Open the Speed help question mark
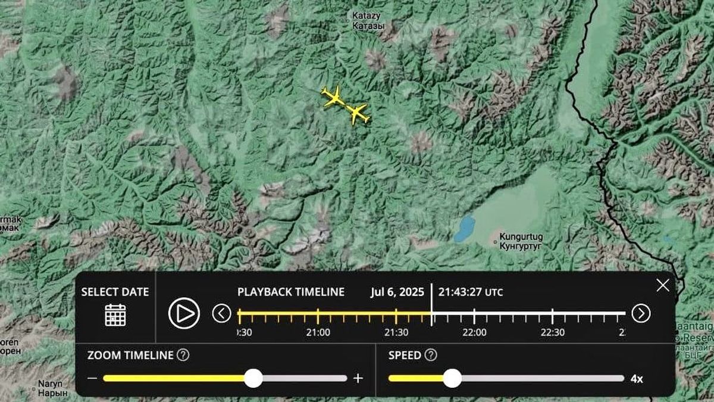Image resolution: width=714 pixels, height=402 pixels. [431, 356]
